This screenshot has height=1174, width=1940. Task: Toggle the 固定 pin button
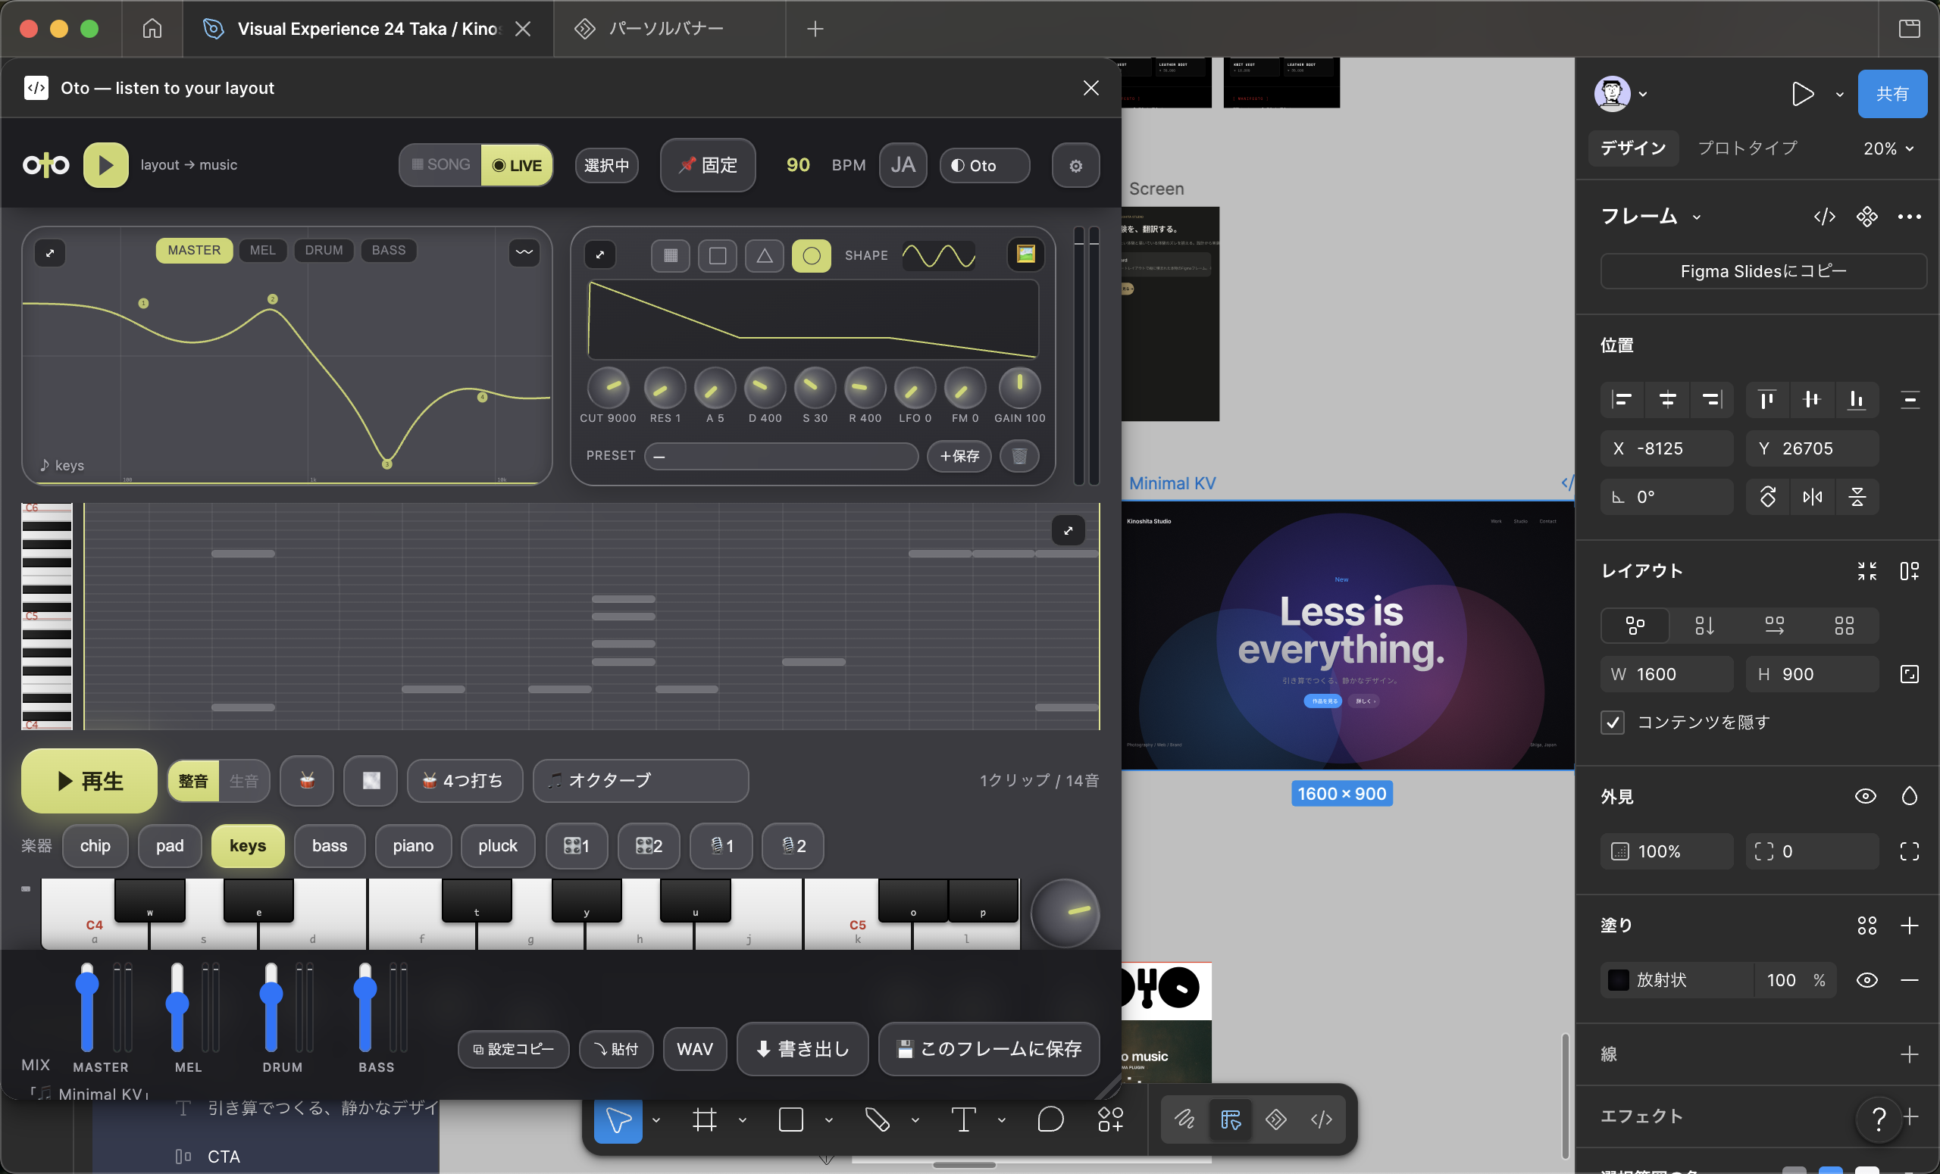[708, 165]
